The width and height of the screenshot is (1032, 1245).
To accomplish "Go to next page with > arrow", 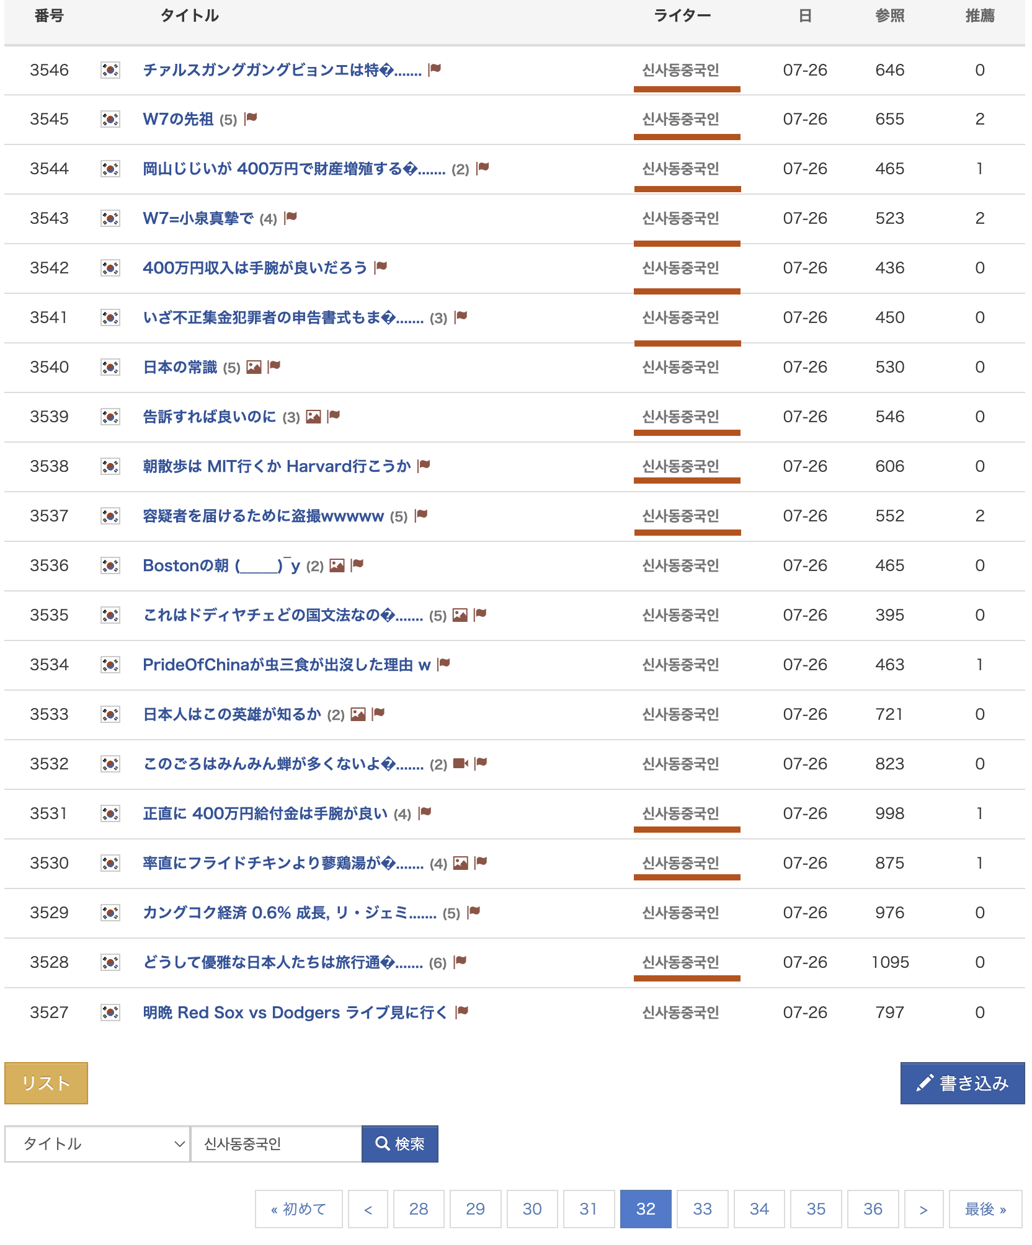I will [x=923, y=1209].
